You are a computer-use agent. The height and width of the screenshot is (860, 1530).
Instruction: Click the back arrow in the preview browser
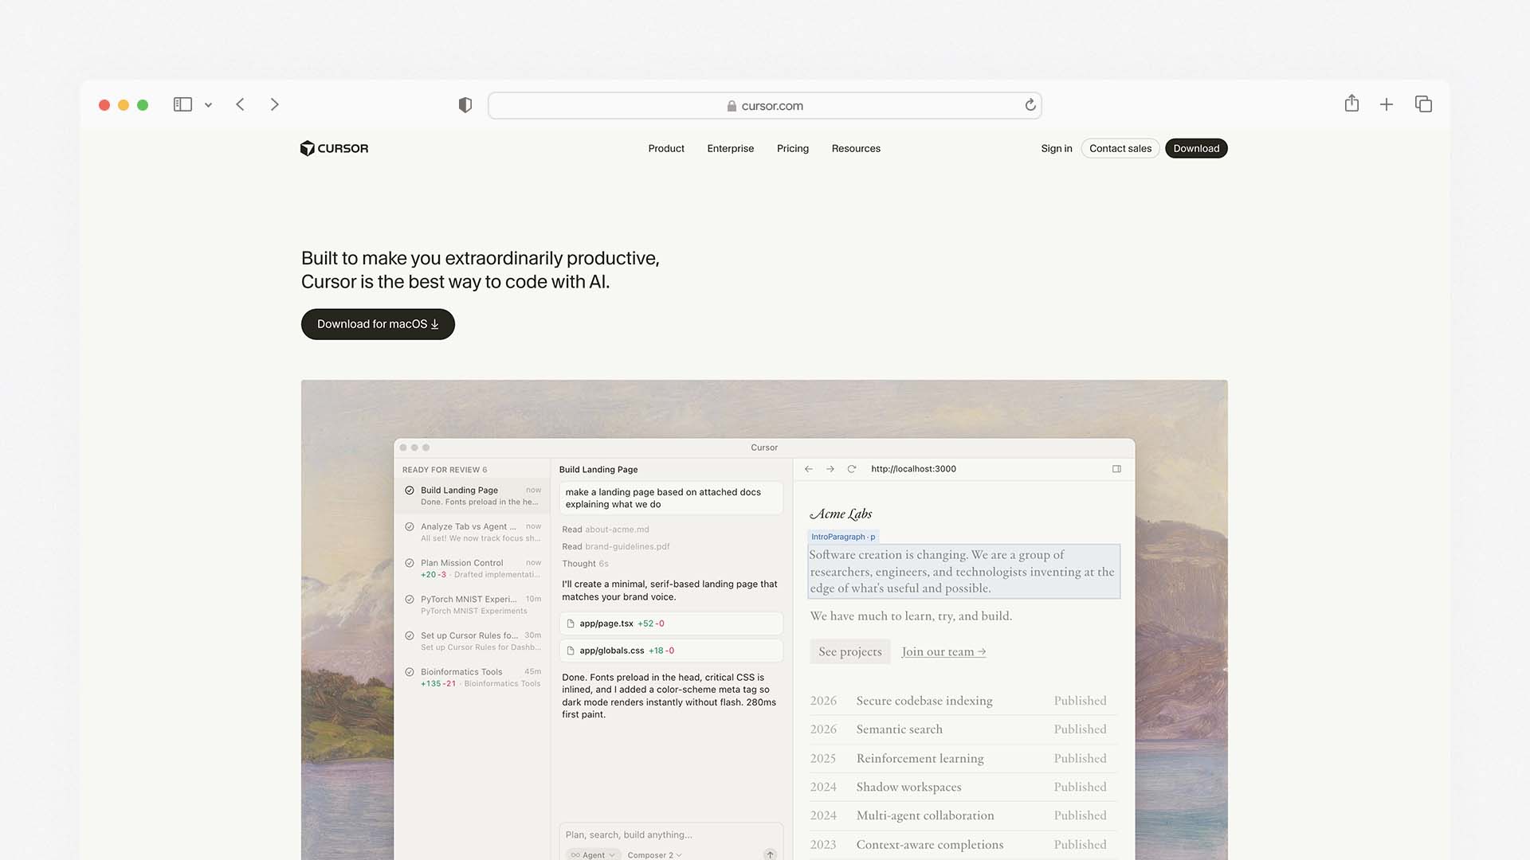tap(809, 469)
